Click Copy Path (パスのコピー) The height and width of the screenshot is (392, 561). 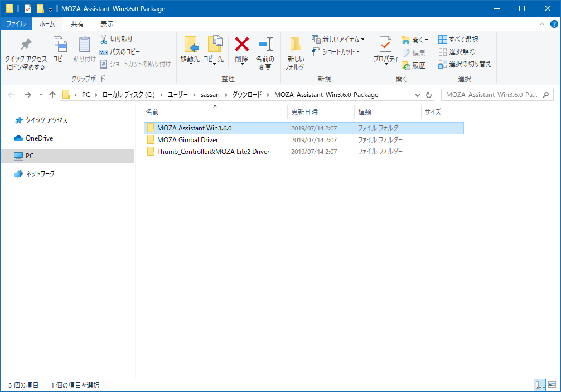pos(120,52)
